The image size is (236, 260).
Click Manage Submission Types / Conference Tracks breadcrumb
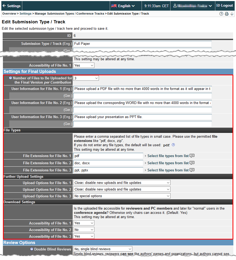point(69,14)
